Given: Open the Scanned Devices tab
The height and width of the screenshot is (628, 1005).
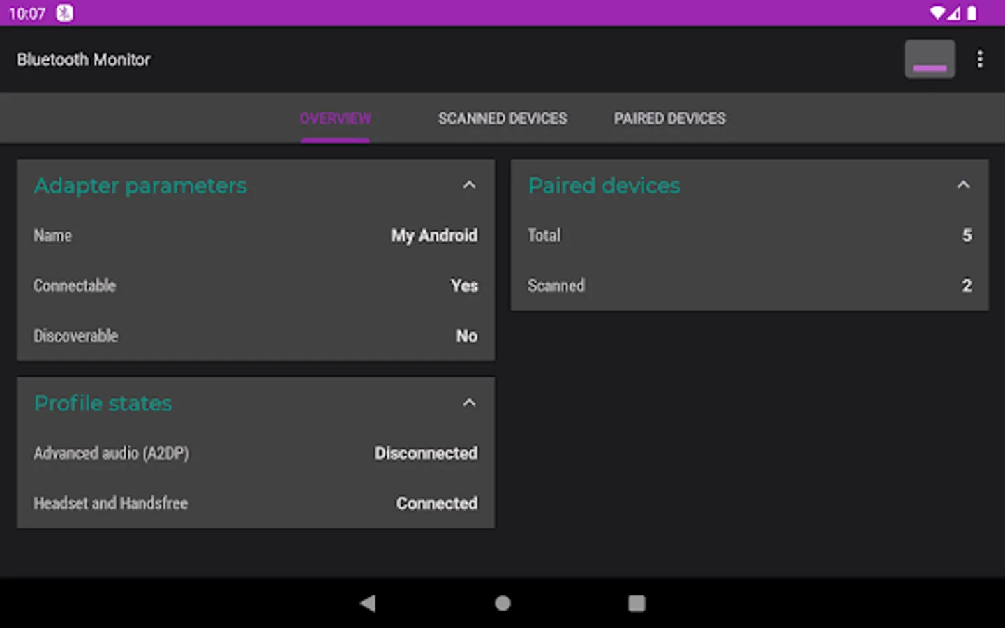Looking at the screenshot, I should [502, 119].
